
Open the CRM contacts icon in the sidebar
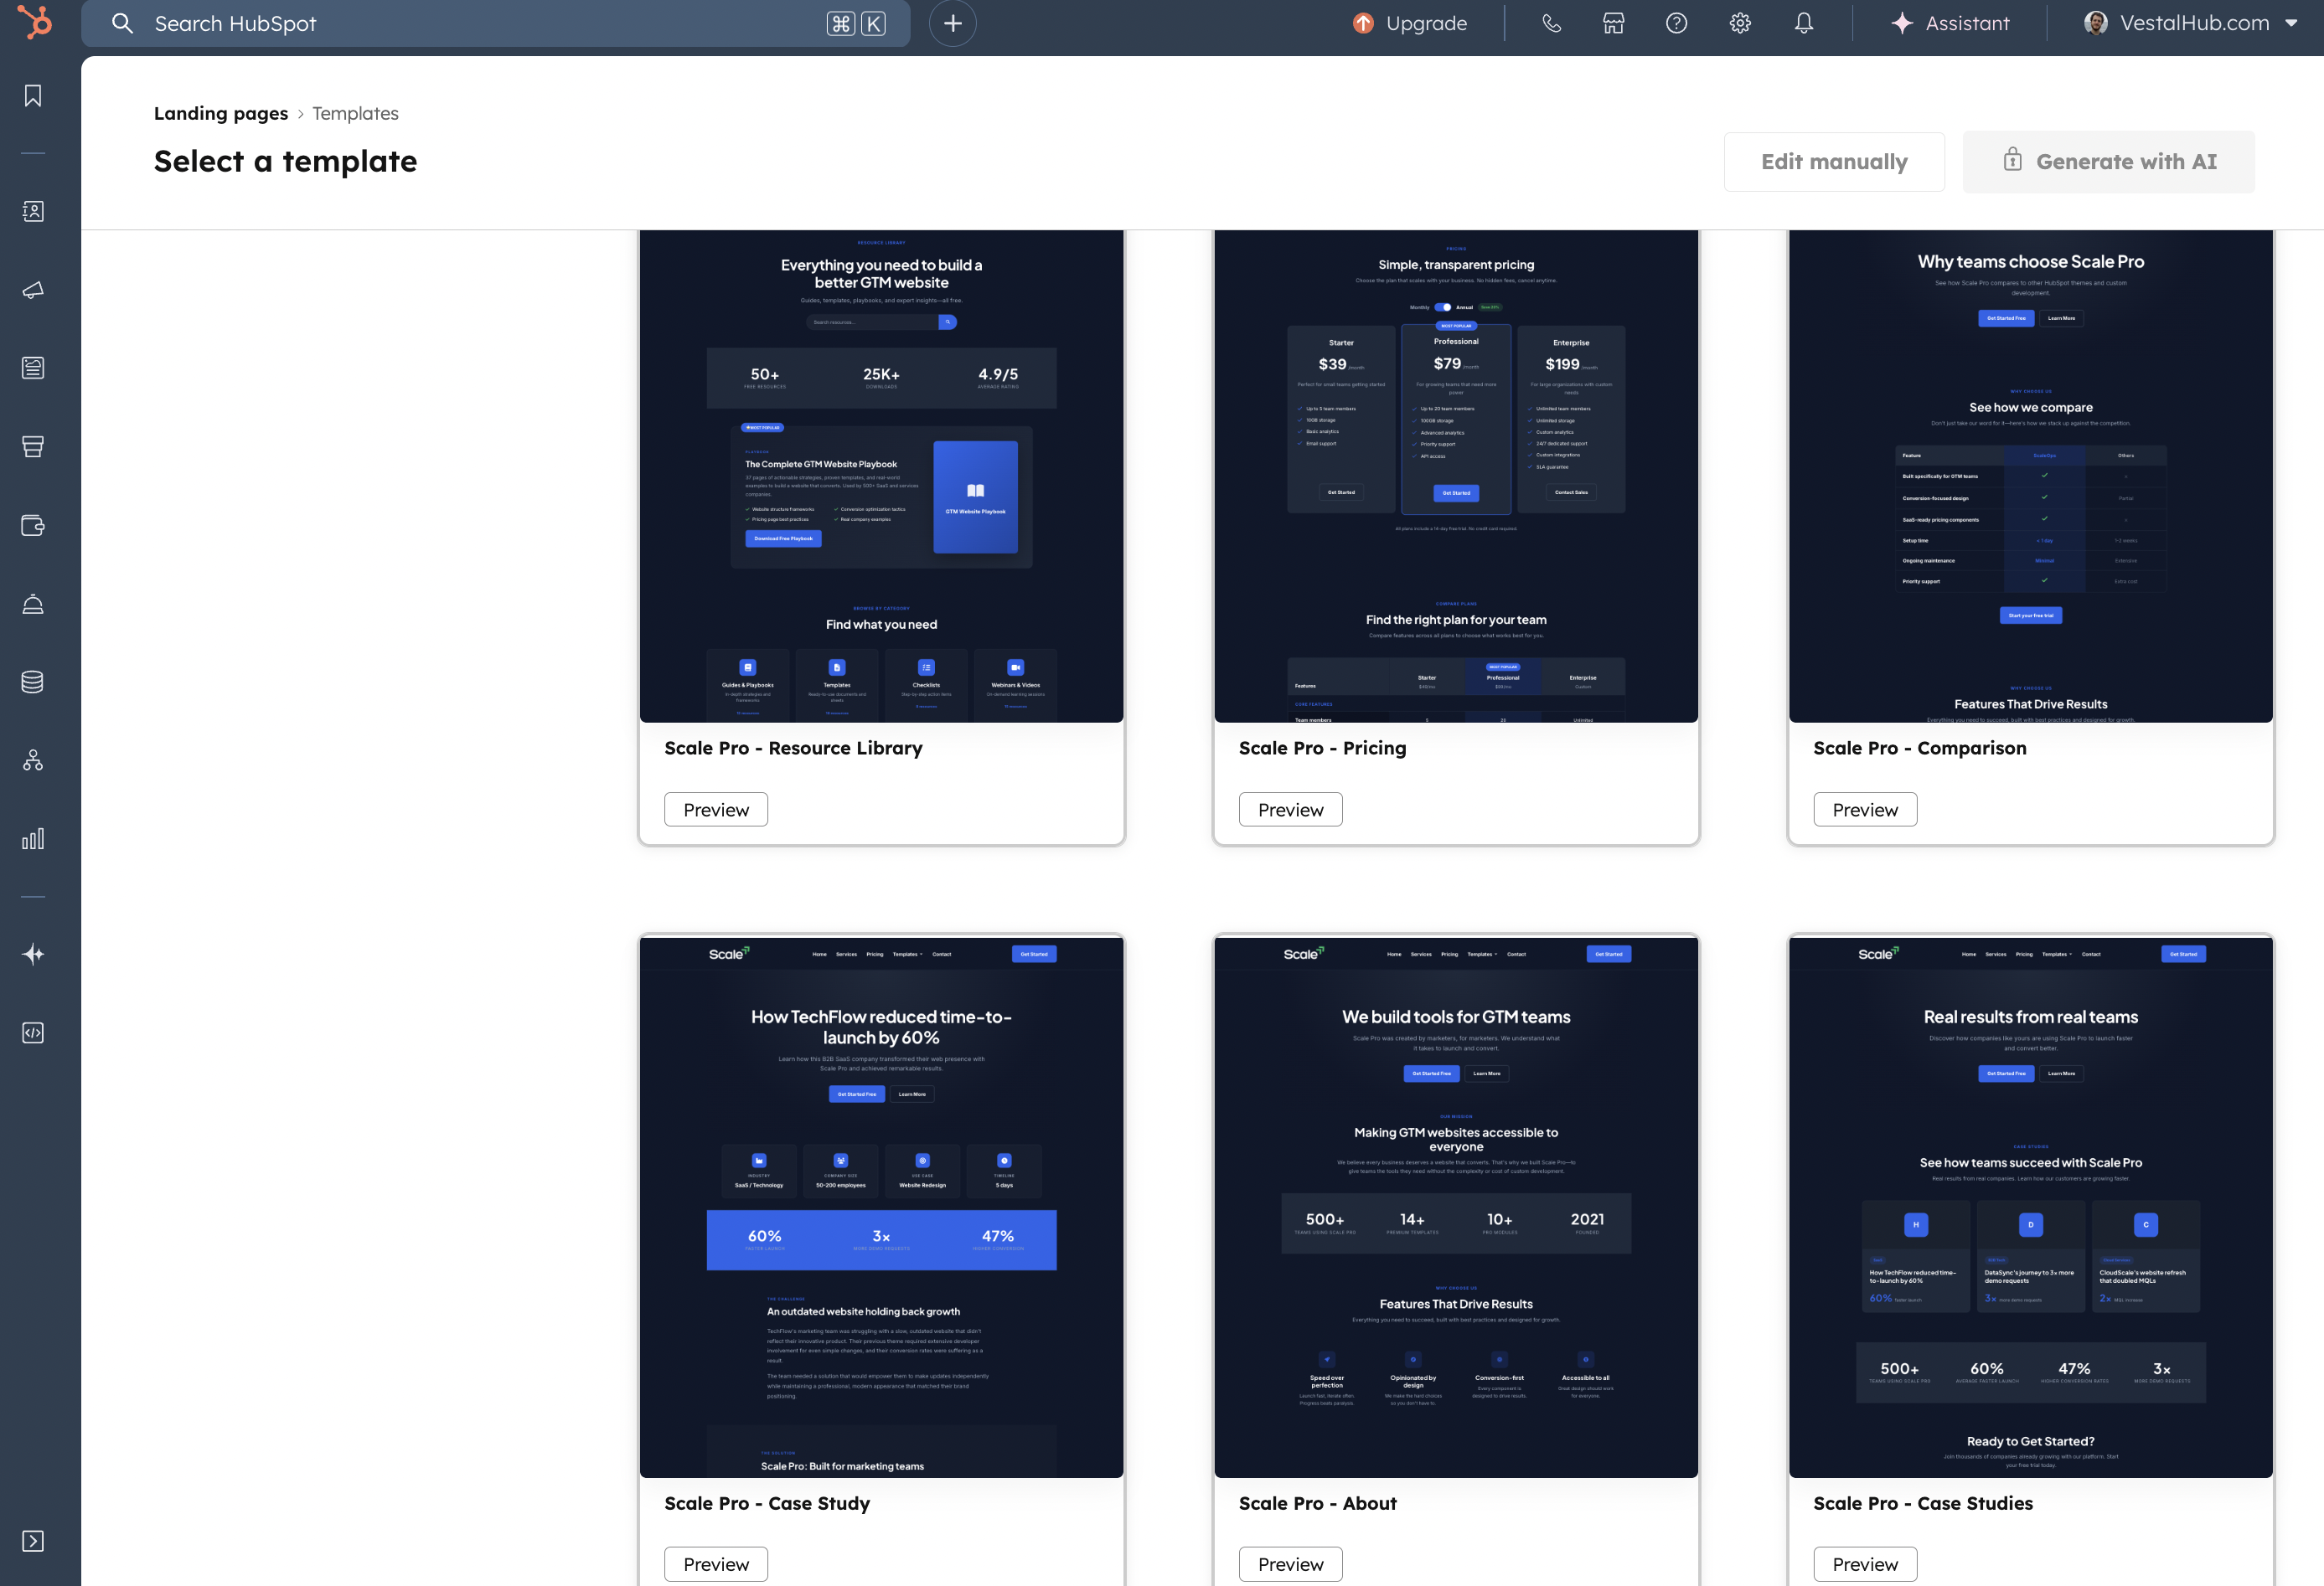click(33, 211)
